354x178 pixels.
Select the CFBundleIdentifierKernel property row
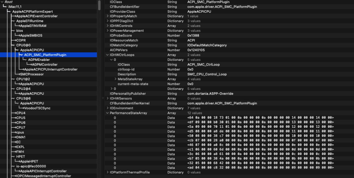coord(229,103)
